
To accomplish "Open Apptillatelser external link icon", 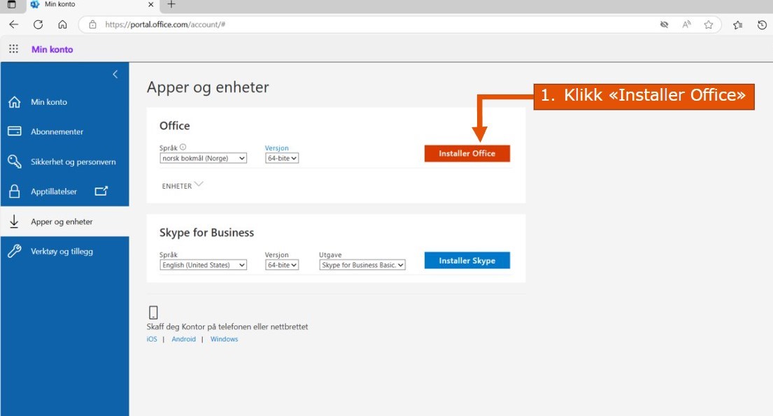I will click(101, 191).
